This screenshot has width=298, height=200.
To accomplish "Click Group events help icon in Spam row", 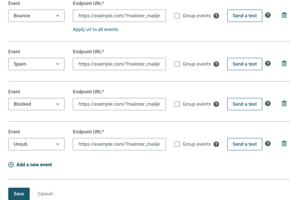I will pyautogui.click(x=216, y=64).
